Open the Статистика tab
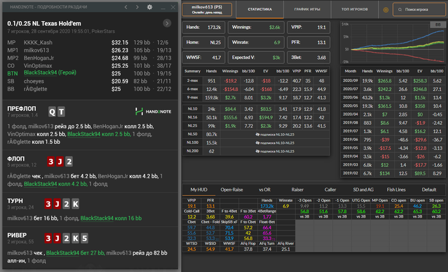 coord(259,10)
